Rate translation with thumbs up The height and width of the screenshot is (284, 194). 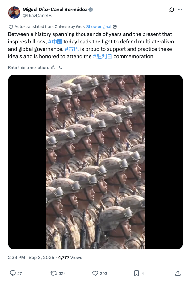click(53, 67)
